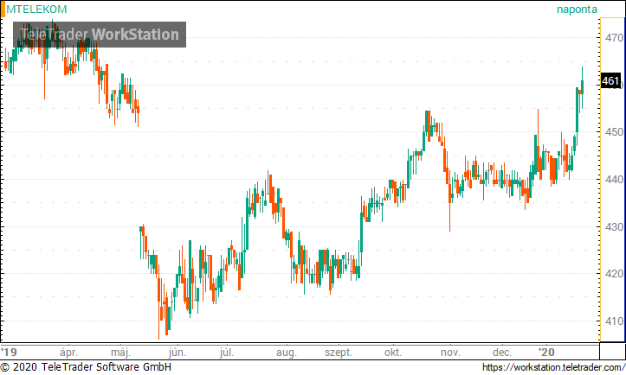Click the 420 price axis label

(x=614, y=274)
